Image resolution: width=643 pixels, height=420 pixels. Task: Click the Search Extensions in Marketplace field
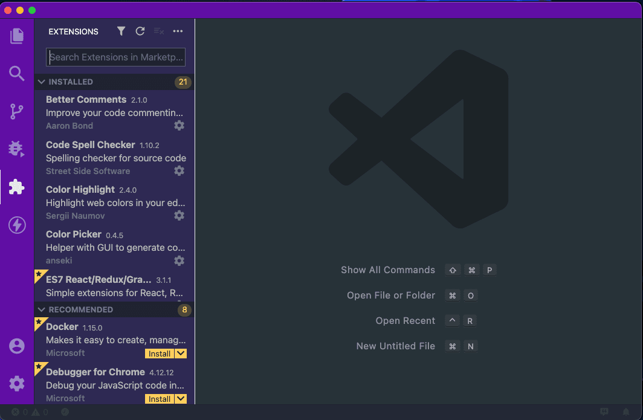point(115,57)
